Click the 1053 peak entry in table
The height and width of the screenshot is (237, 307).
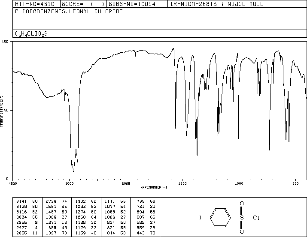point(115,212)
